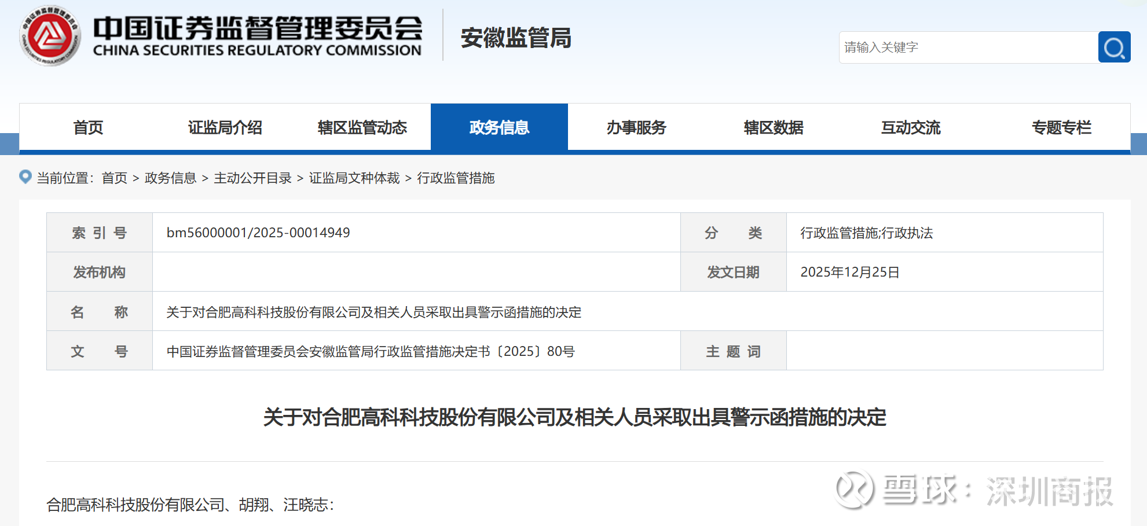
Task: Click the 名称 row title value text
Action: click(x=374, y=312)
